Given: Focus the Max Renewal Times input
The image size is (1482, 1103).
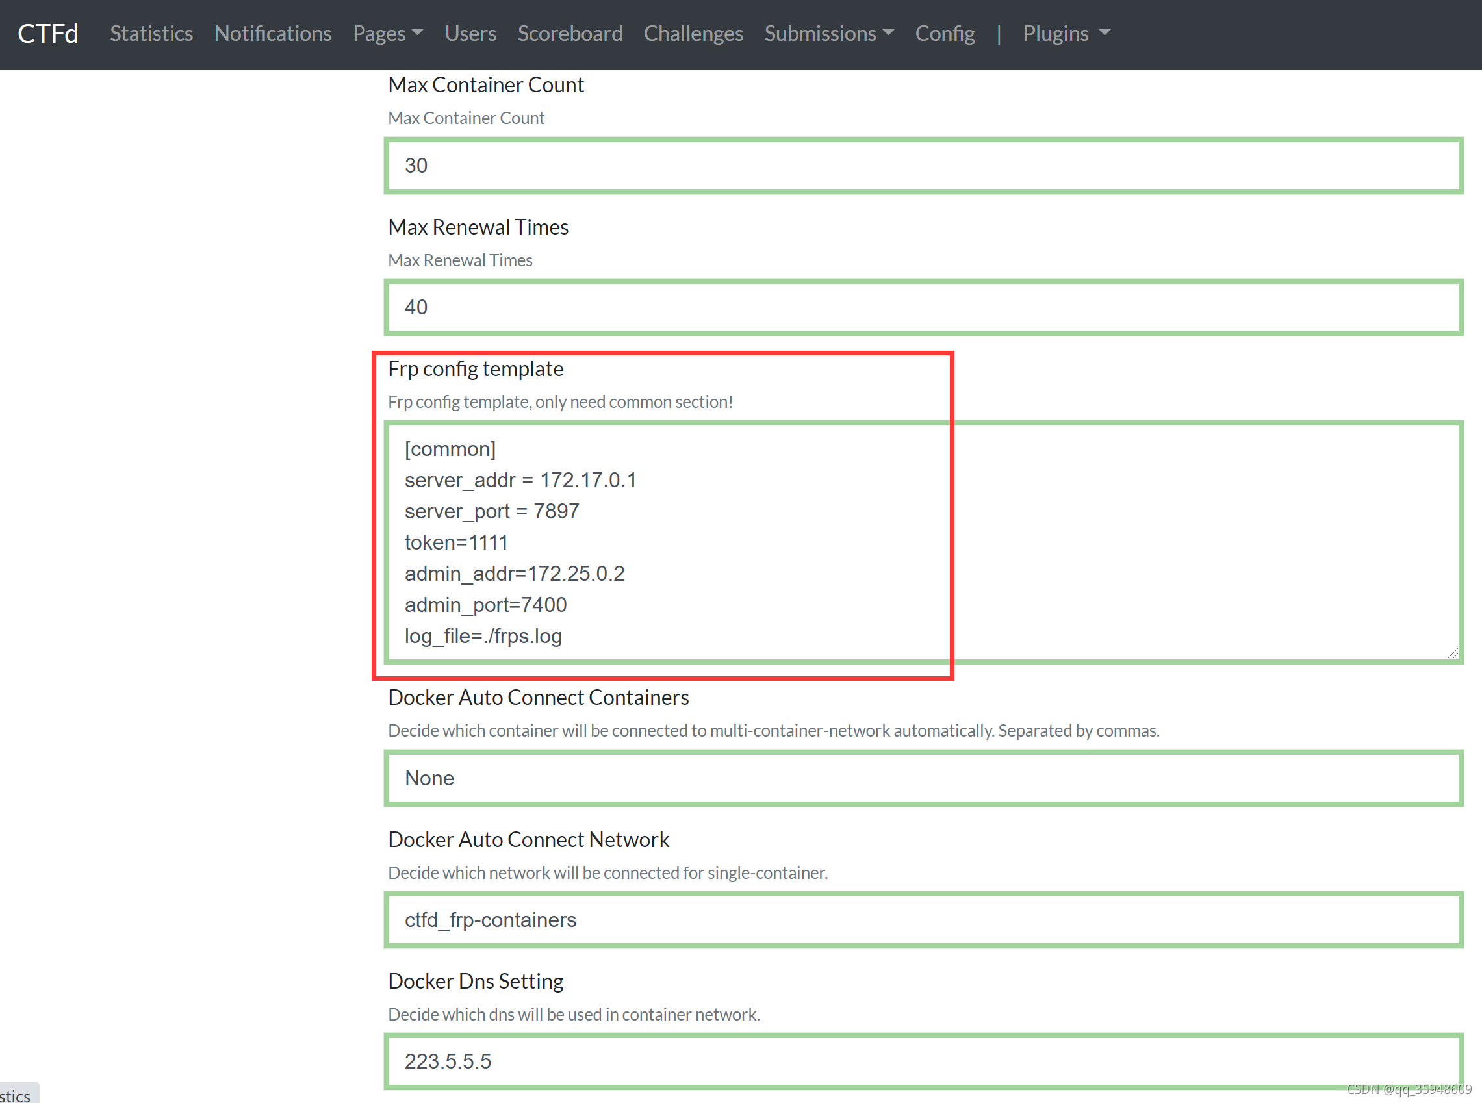Looking at the screenshot, I should [x=923, y=307].
